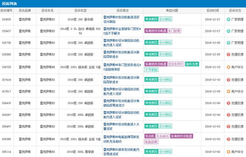Viewport: 246px width, 157px height.
Task: Click the 处理反馈 status icon for complaint 325497
Action: 228,126
